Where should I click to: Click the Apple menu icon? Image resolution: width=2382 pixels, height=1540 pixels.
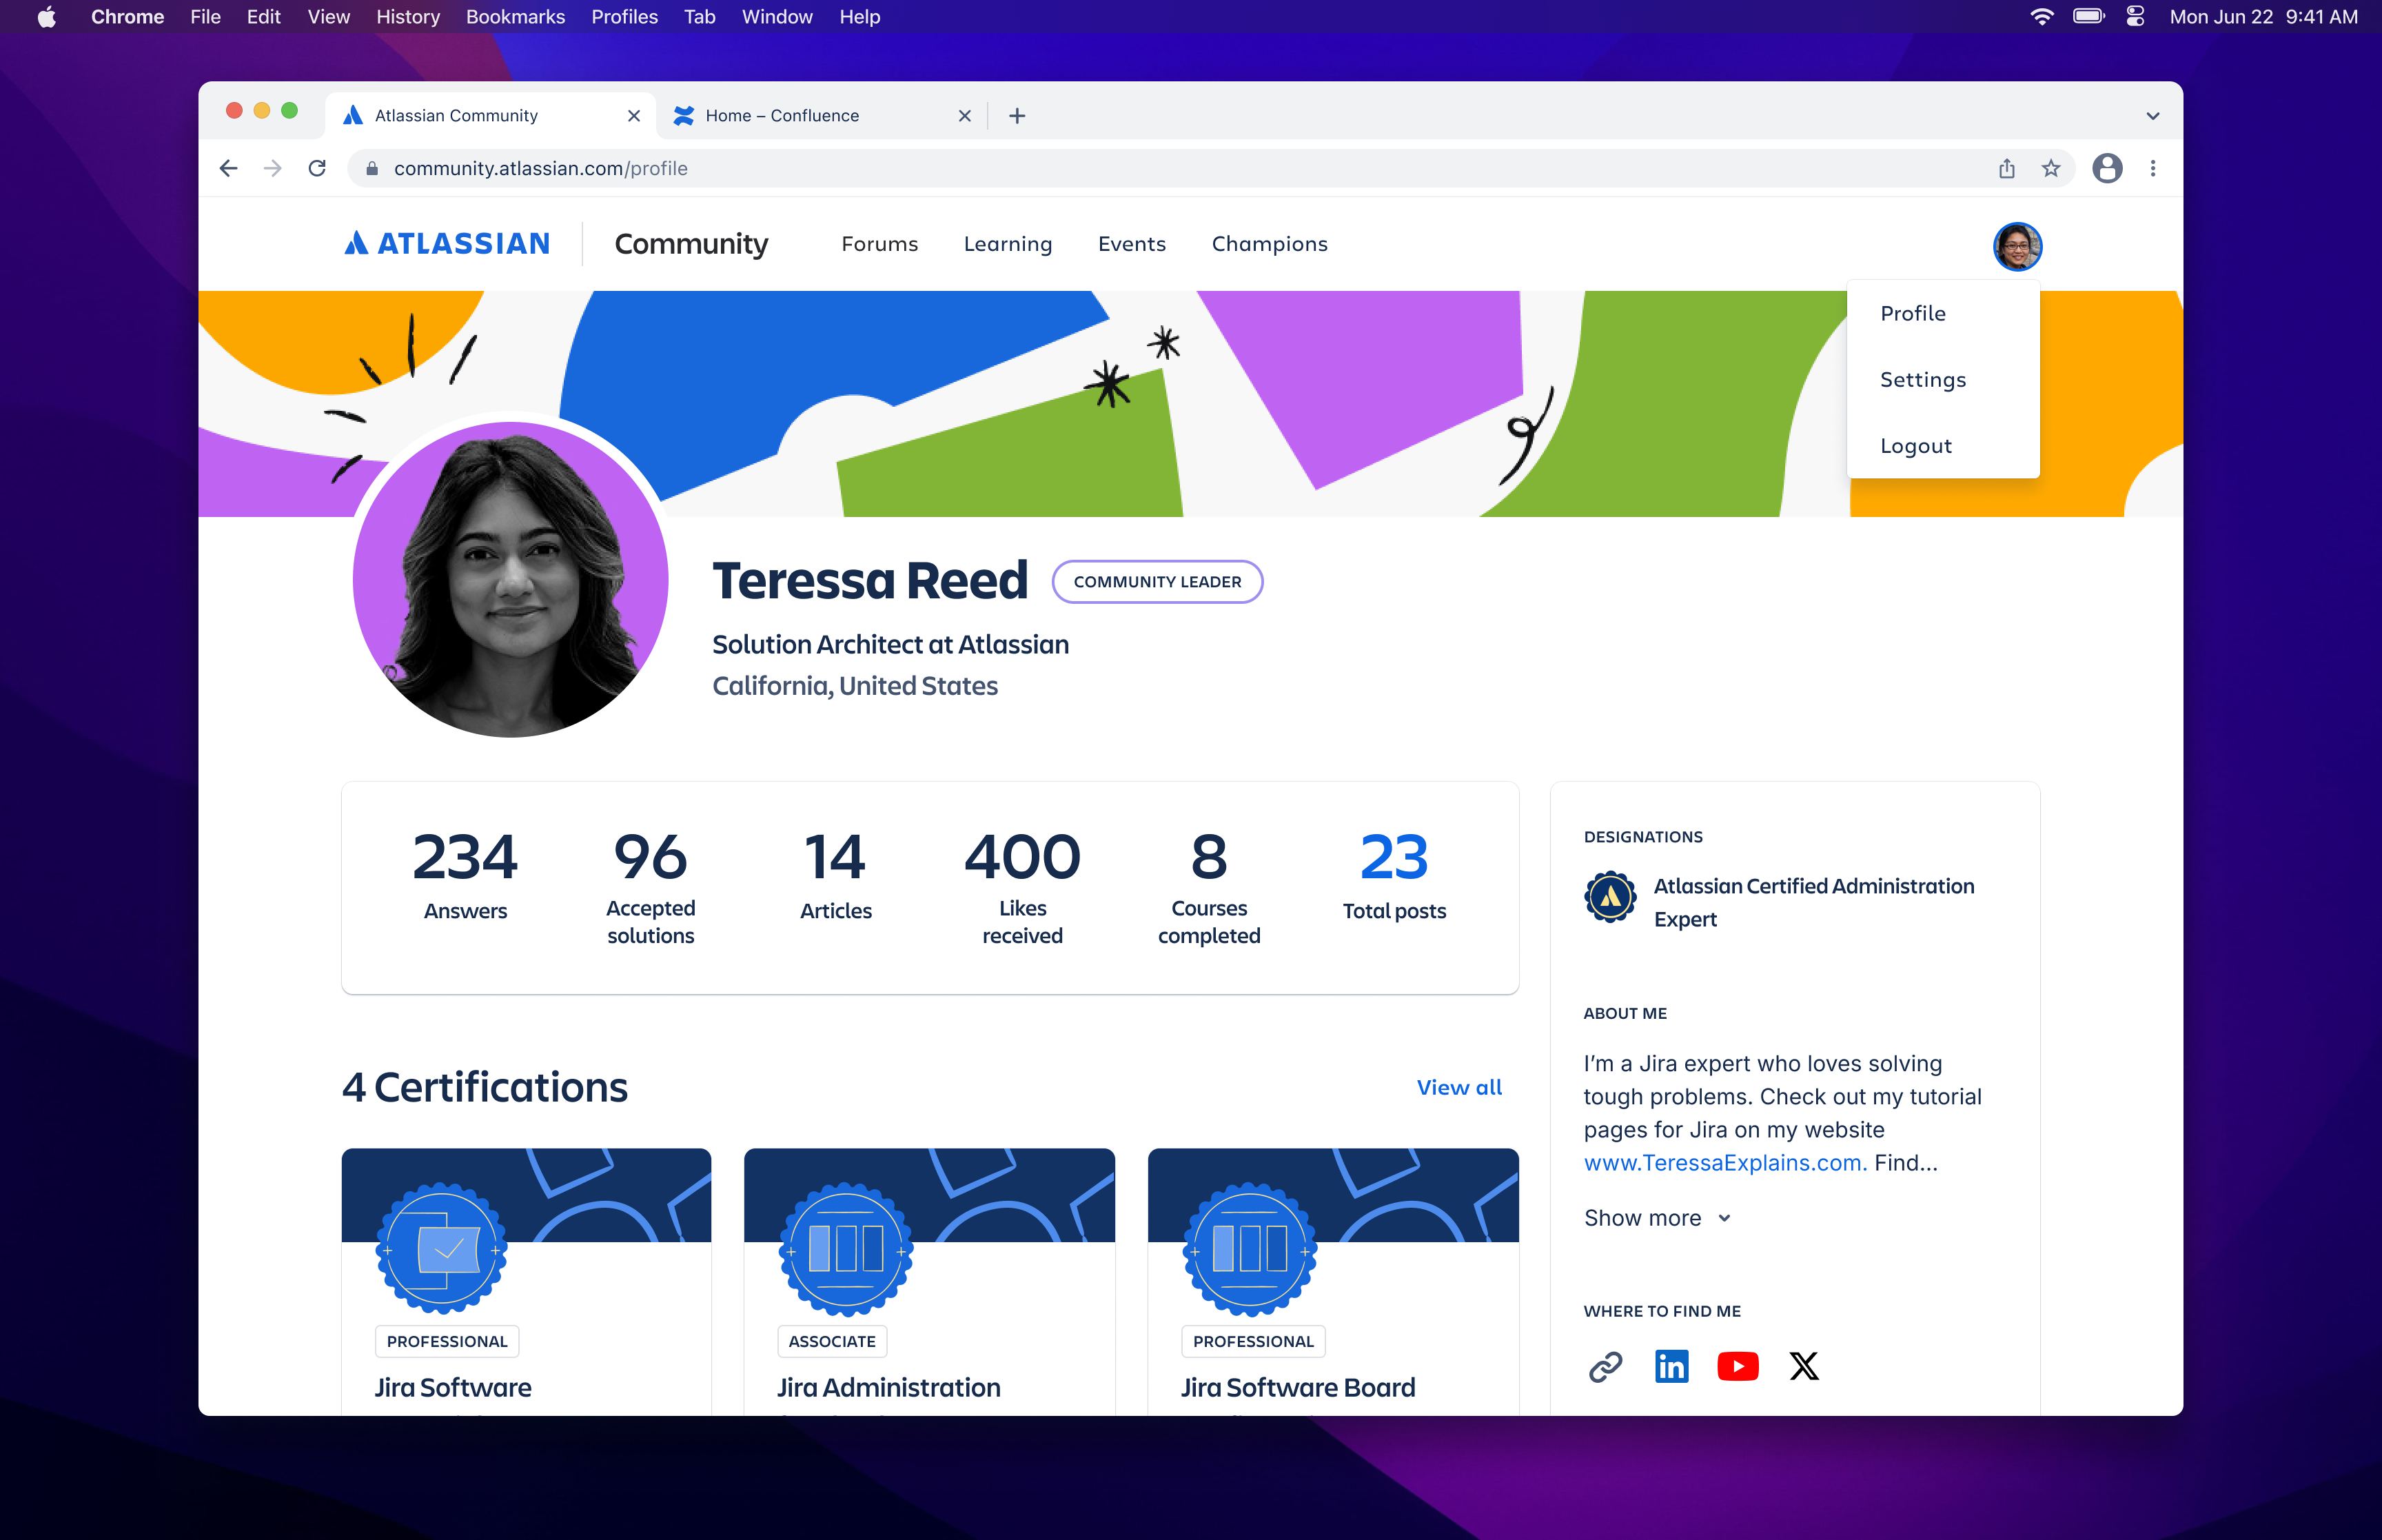(x=46, y=17)
